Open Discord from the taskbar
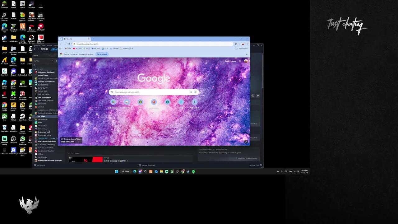 [x=140, y=171]
